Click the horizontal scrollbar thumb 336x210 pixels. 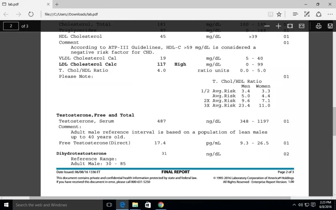[160, 198]
